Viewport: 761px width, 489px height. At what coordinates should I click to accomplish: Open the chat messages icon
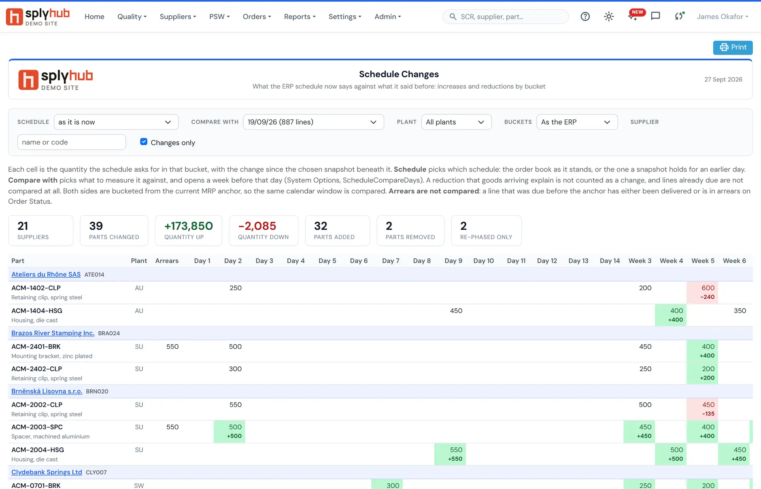(655, 16)
